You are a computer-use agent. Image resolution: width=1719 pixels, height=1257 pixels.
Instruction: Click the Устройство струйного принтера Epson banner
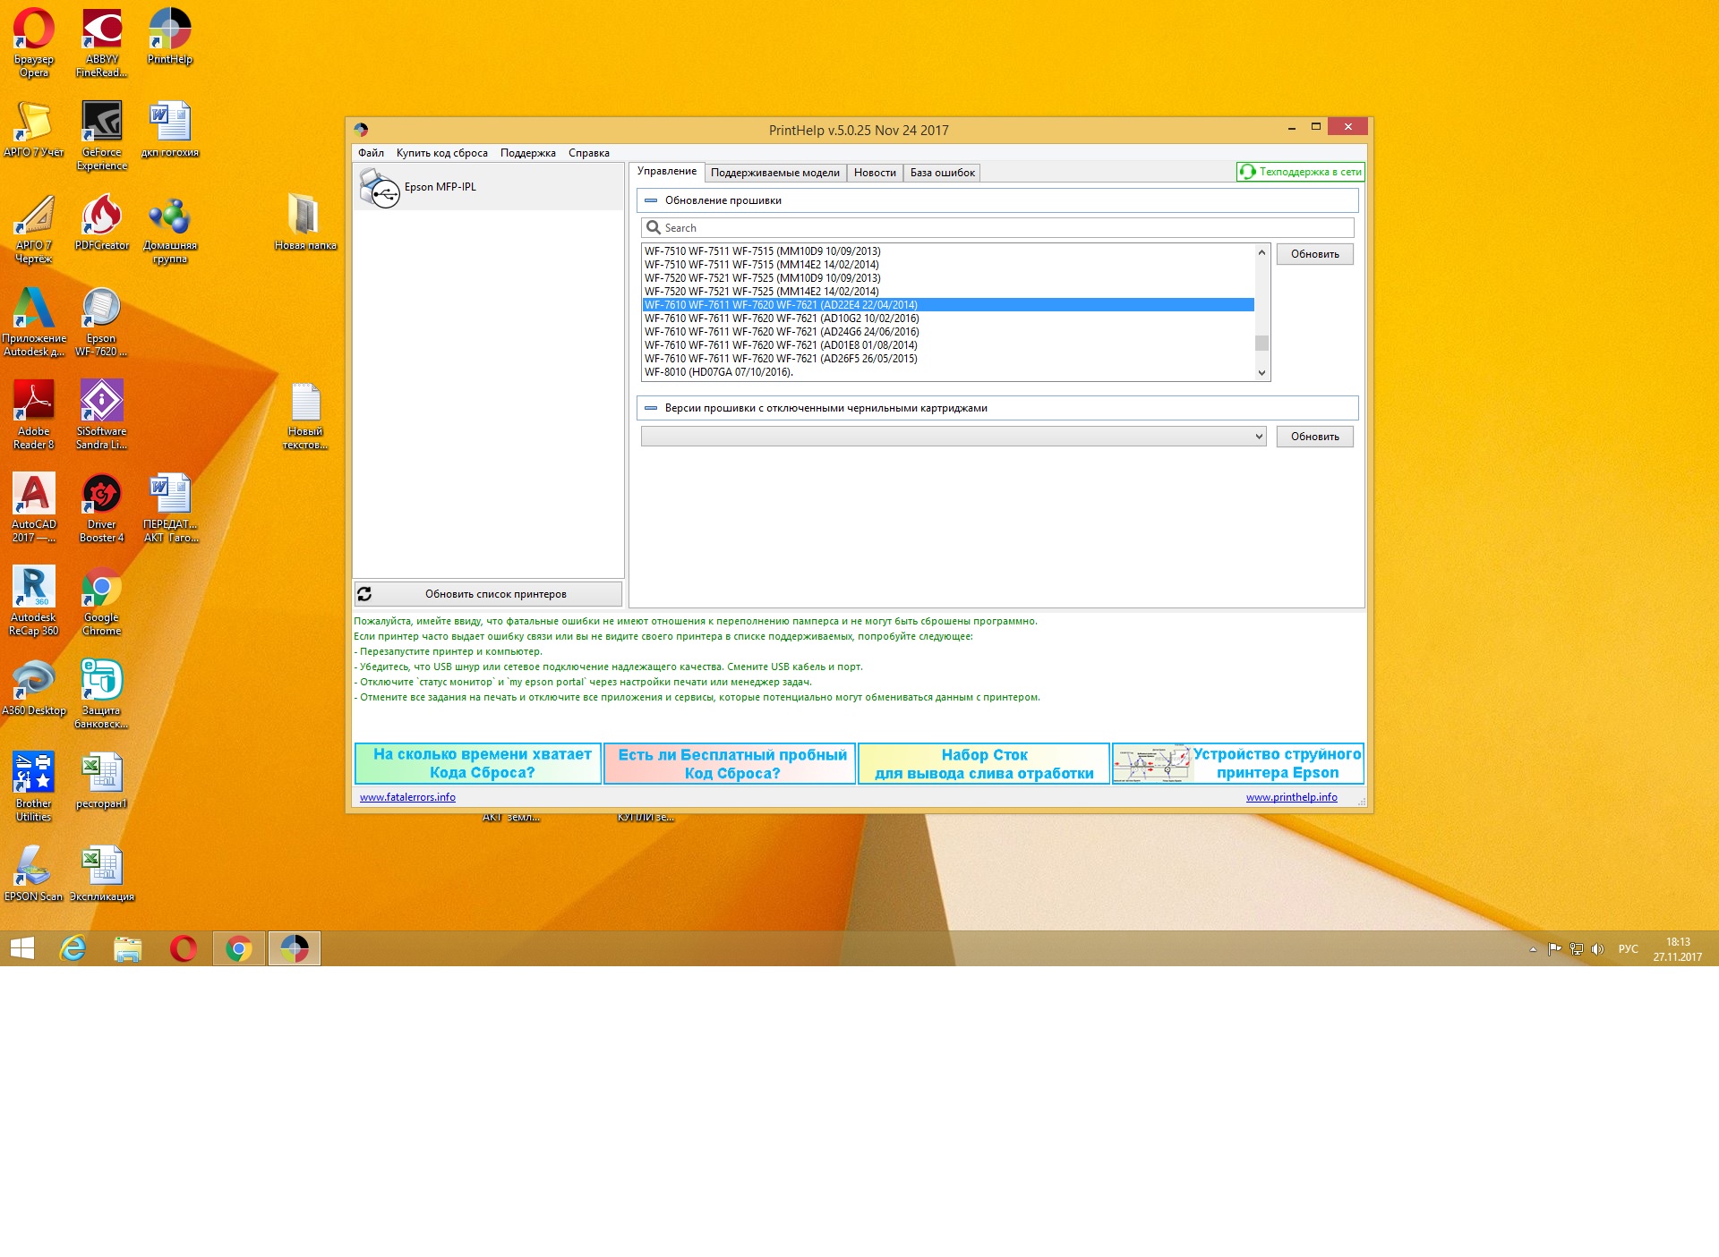[x=1238, y=764]
